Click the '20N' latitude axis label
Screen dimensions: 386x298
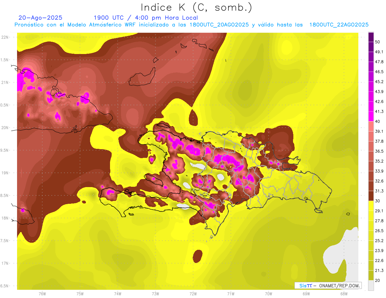[5, 128]
